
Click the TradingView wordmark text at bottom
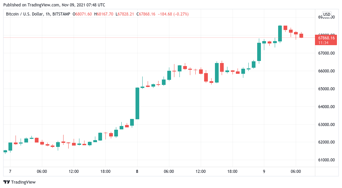click(23, 182)
